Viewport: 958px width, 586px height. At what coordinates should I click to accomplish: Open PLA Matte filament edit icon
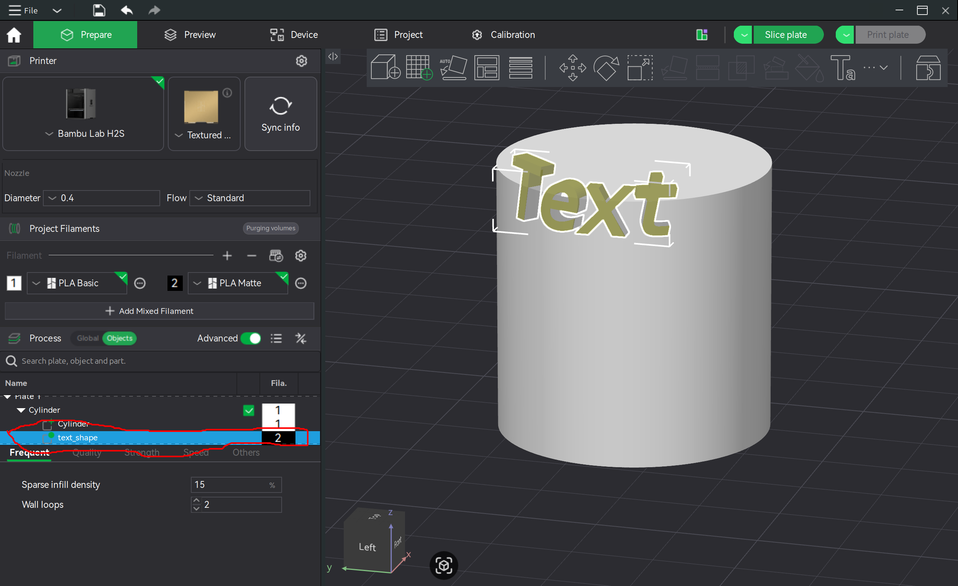tap(301, 284)
